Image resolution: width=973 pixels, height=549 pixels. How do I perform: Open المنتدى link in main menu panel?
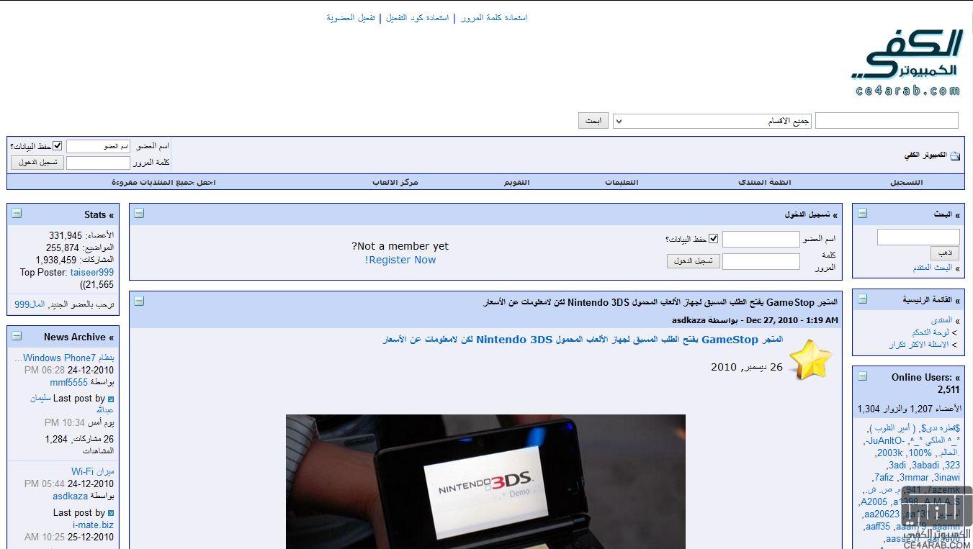tap(941, 320)
